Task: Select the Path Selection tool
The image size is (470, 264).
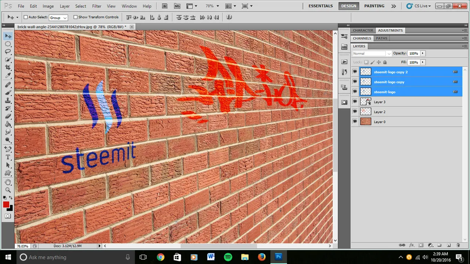Action: (8, 165)
